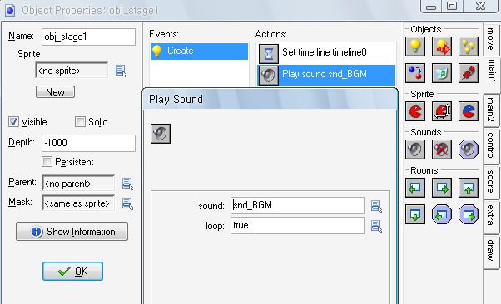Select the Check Next room octagon icon
Image resolution: width=501 pixels, height=304 pixels.
[468, 214]
